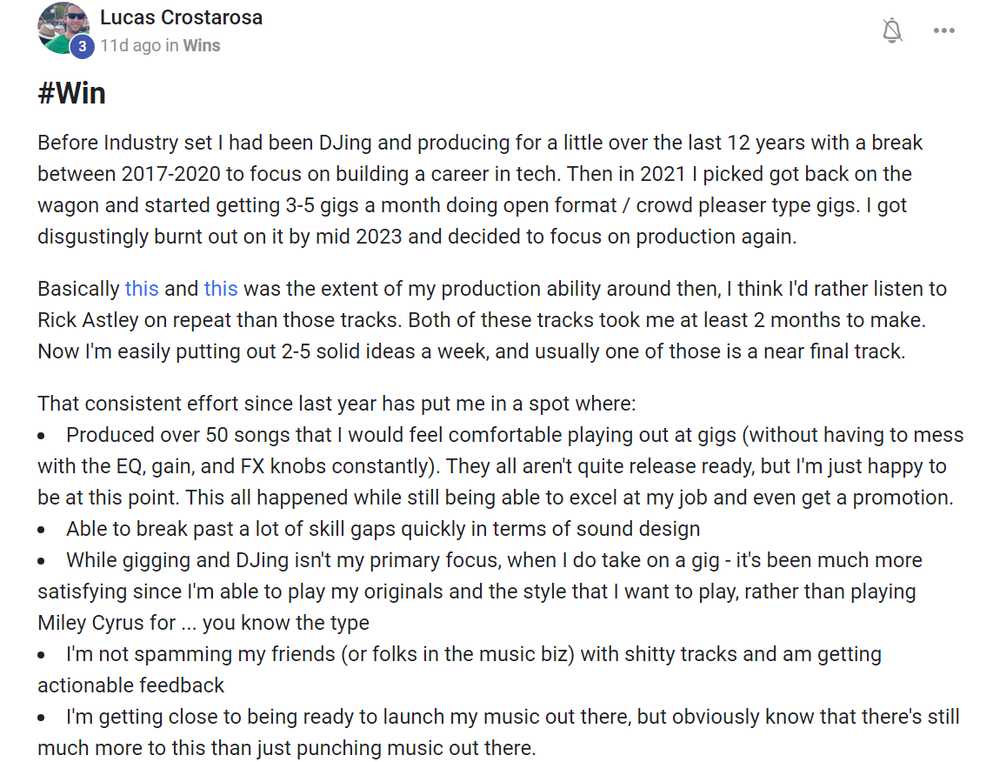This screenshot has height=762, width=1006.
Task: Click the #Win post heading
Action: (72, 93)
